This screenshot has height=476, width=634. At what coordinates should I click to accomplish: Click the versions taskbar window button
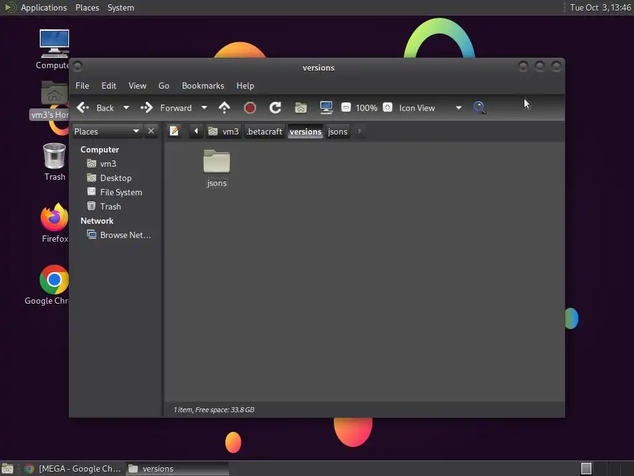[178, 469]
